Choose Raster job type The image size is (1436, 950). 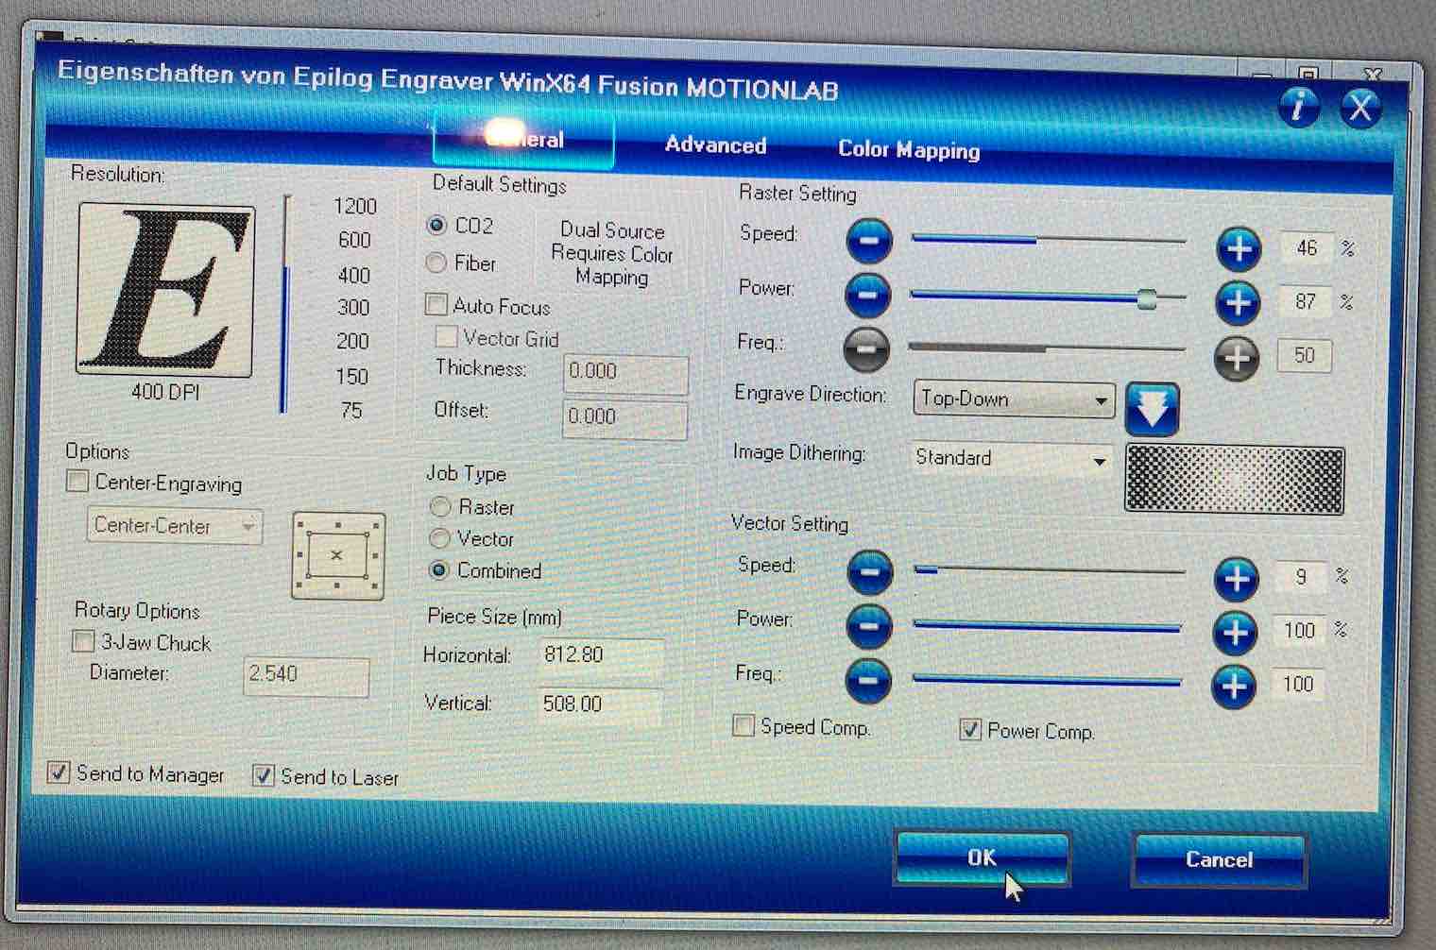[x=439, y=506]
